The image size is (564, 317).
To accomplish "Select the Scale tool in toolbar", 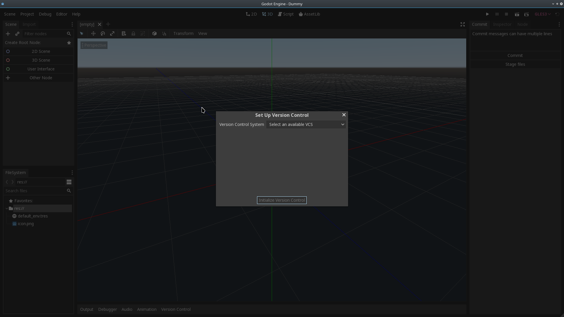I will (x=112, y=33).
